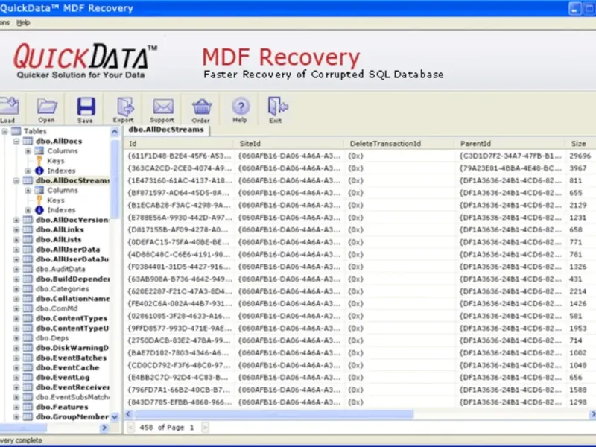Select Columns icon under dbo.AllDocStreams

[39, 191]
